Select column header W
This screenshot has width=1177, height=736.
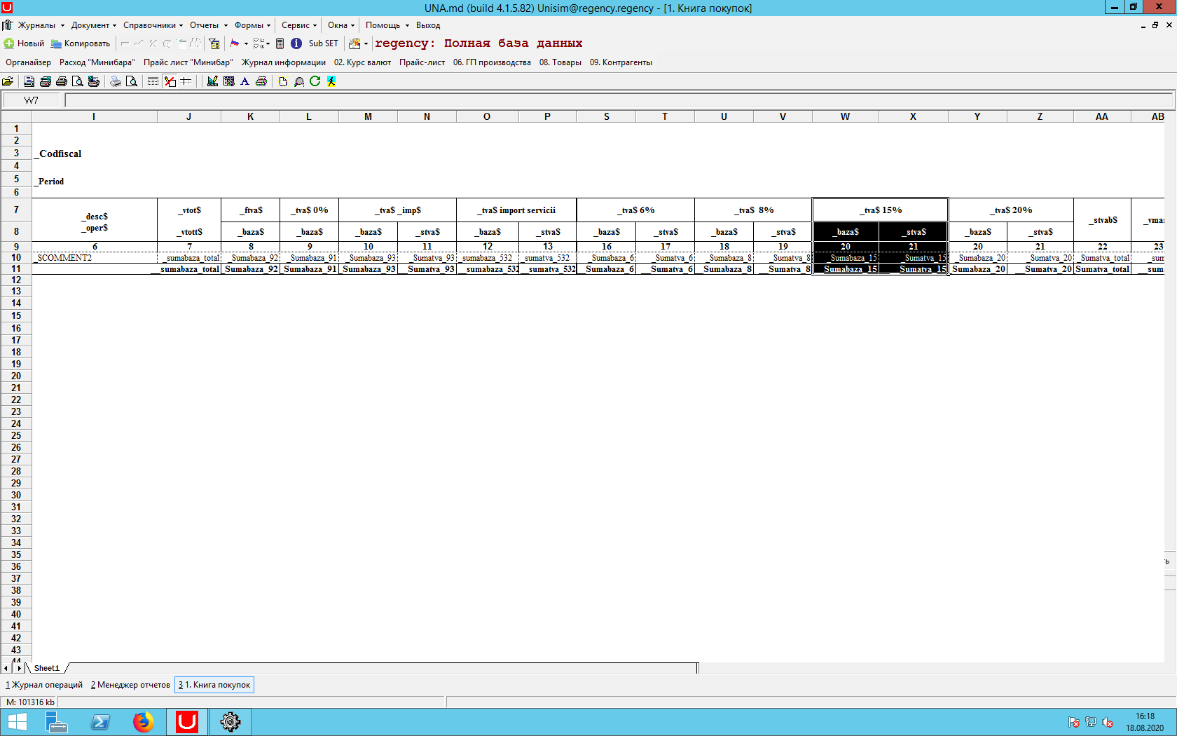click(x=846, y=116)
